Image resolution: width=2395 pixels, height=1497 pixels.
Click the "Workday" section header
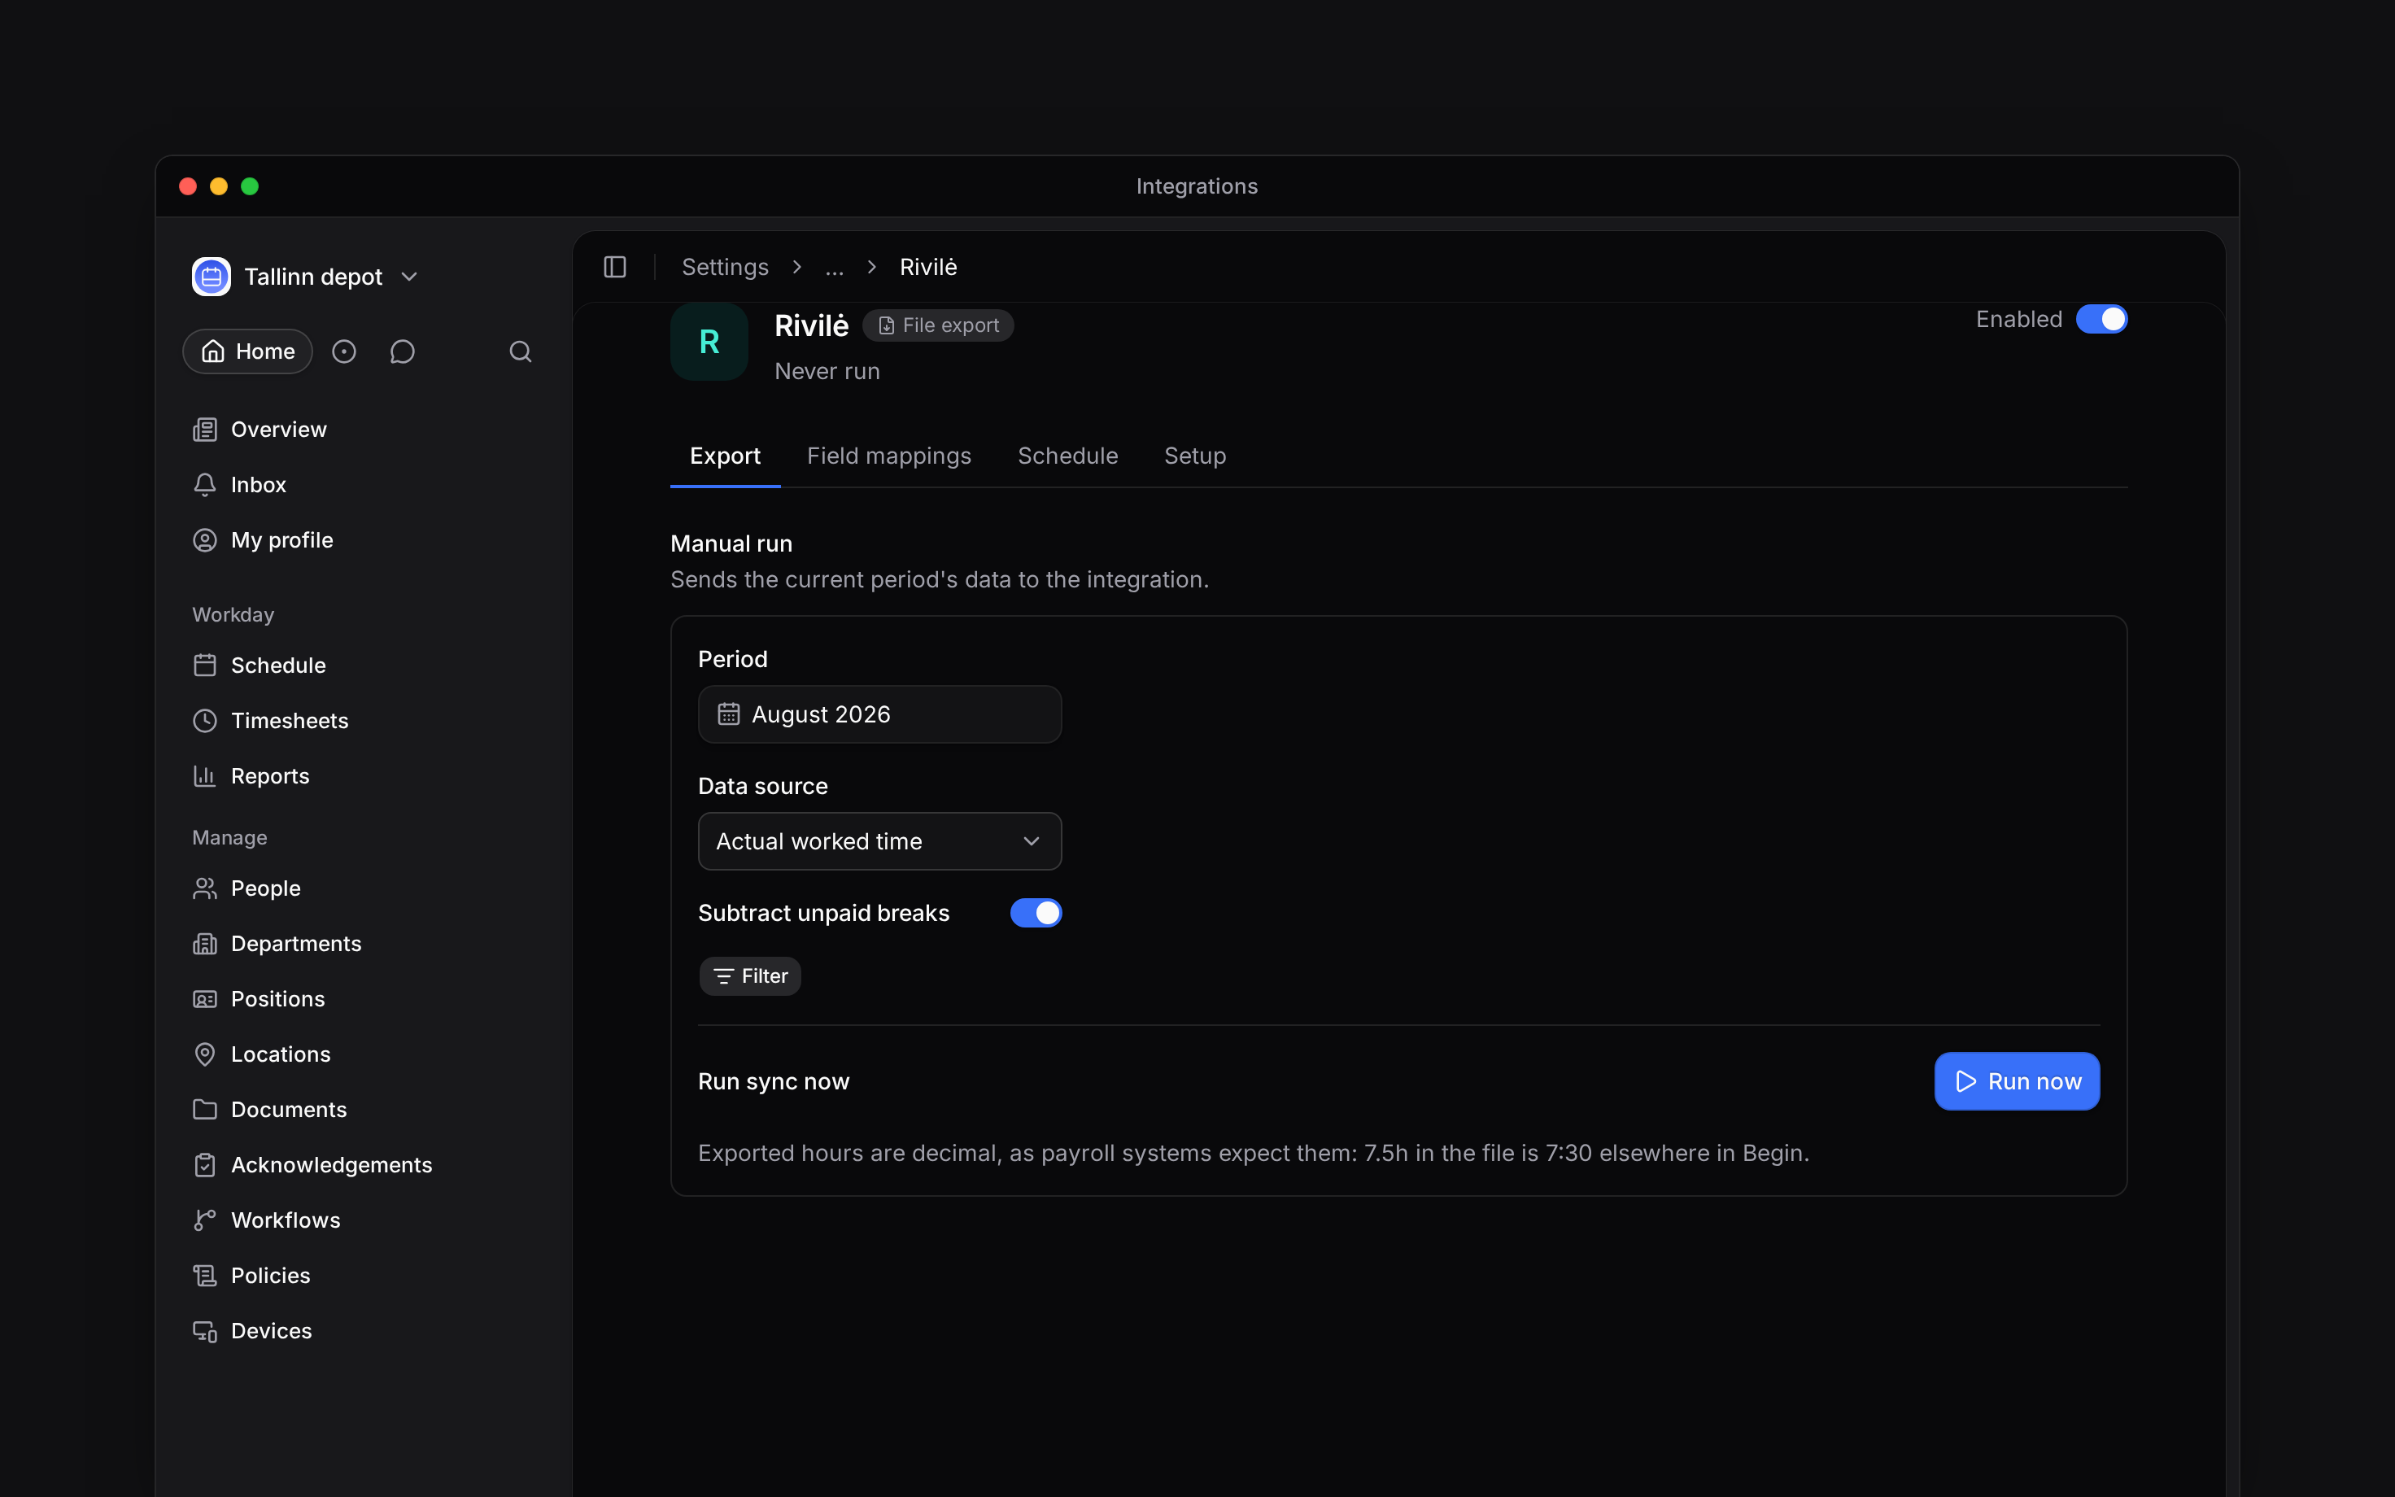click(233, 615)
